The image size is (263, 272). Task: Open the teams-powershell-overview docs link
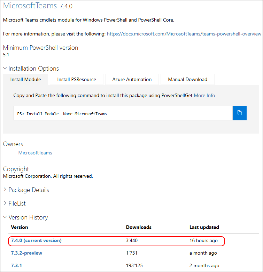pos(184,34)
